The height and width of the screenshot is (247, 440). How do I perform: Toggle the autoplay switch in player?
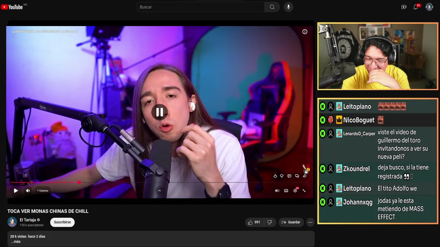coord(277,191)
